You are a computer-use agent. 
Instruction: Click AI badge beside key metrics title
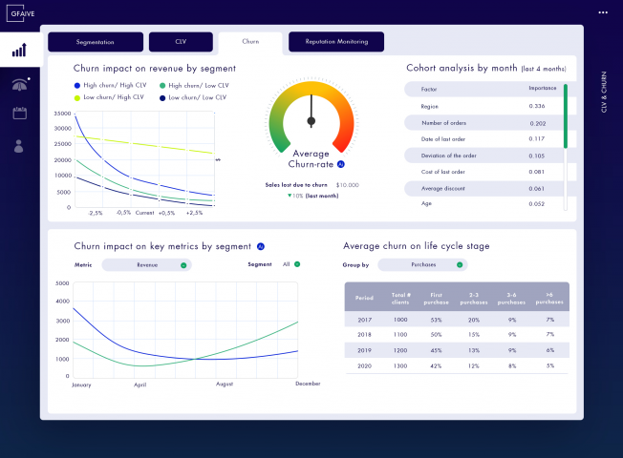click(261, 246)
